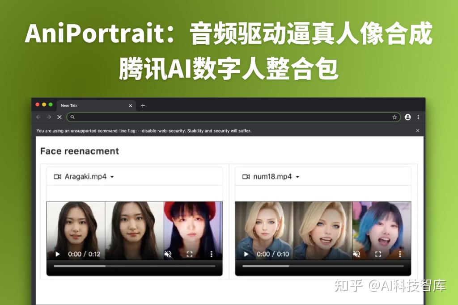This screenshot has width=458, height=305.
Task: Click the video camera icon beside num18.mp4
Action: pyautogui.click(x=246, y=176)
